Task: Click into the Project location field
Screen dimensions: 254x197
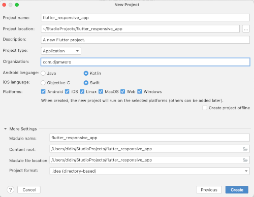Action: coord(140,29)
